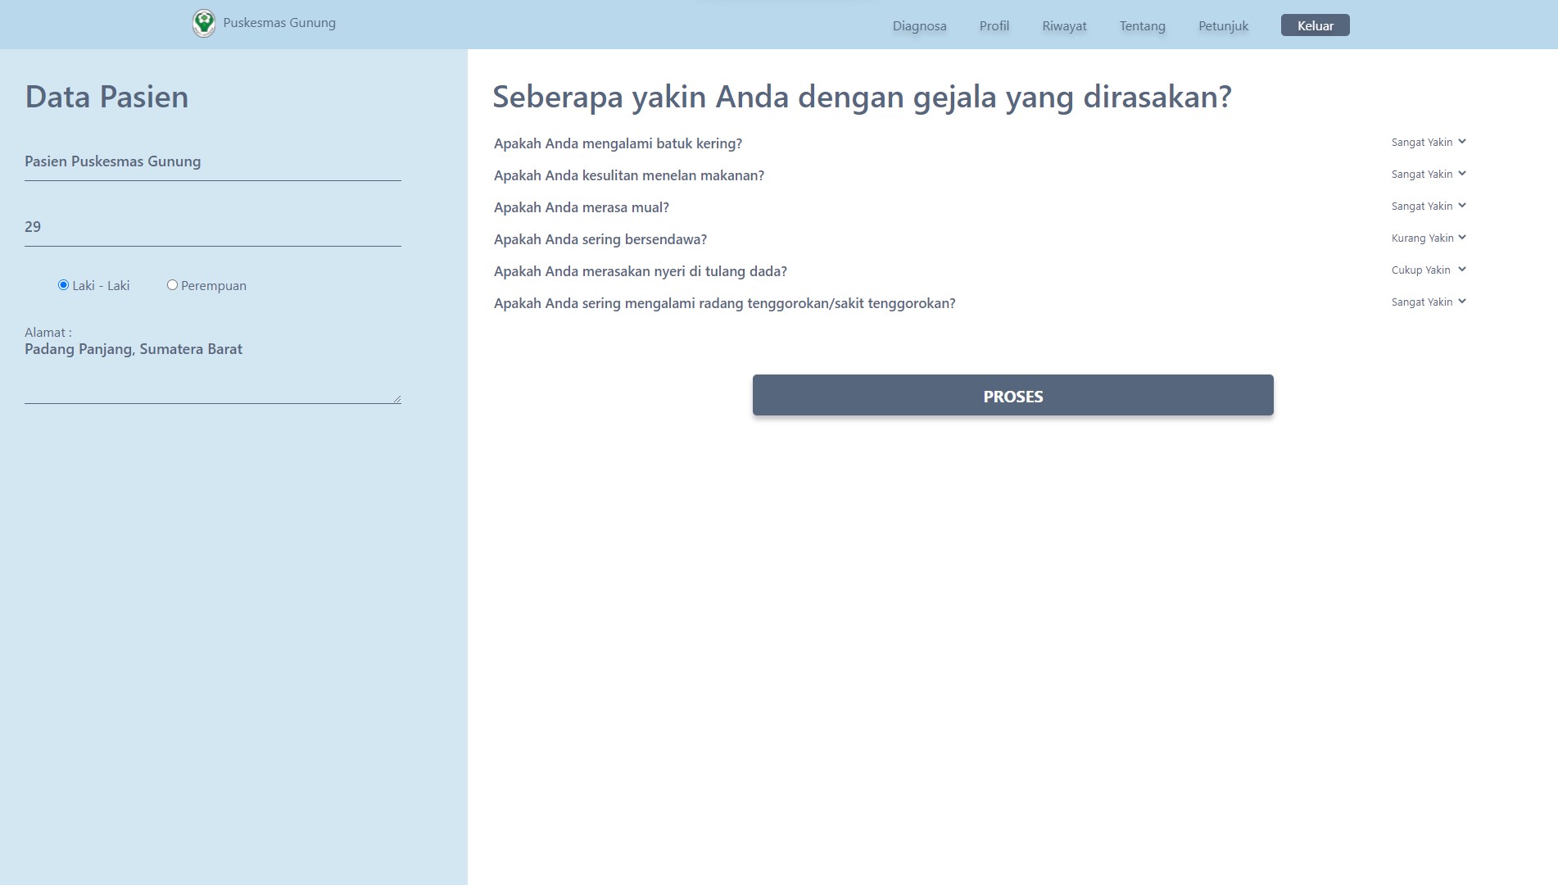Screen dimensions: 1558x885
Task: Select the Perempuan gender option
Action: (172, 285)
